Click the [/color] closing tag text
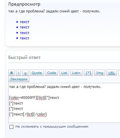 [x=40, y=114]
